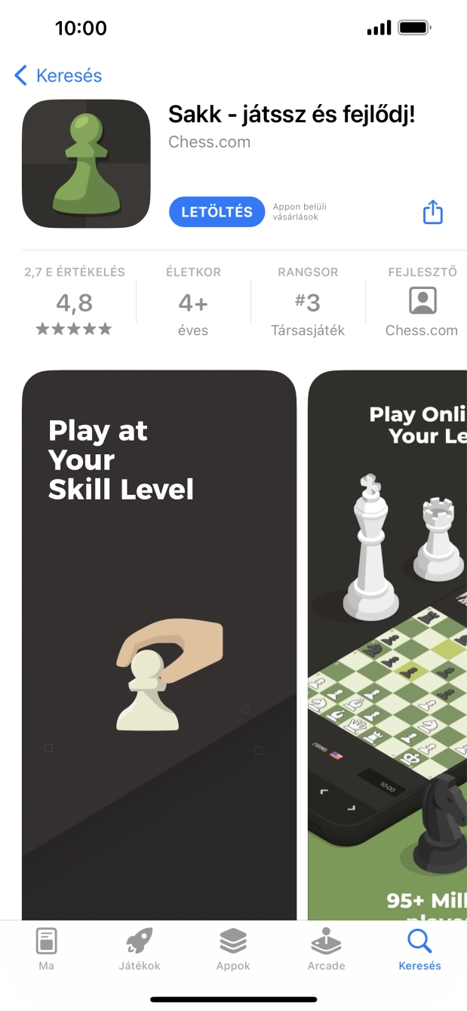Tap the Appon belüli vásárlások note
This screenshot has width=467, height=1011.
tap(300, 212)
